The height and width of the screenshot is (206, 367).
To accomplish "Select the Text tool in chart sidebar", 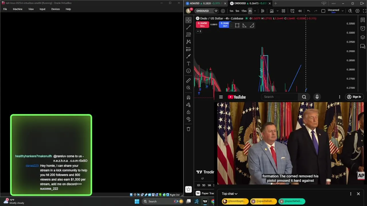I will click(x=188, y=64).
